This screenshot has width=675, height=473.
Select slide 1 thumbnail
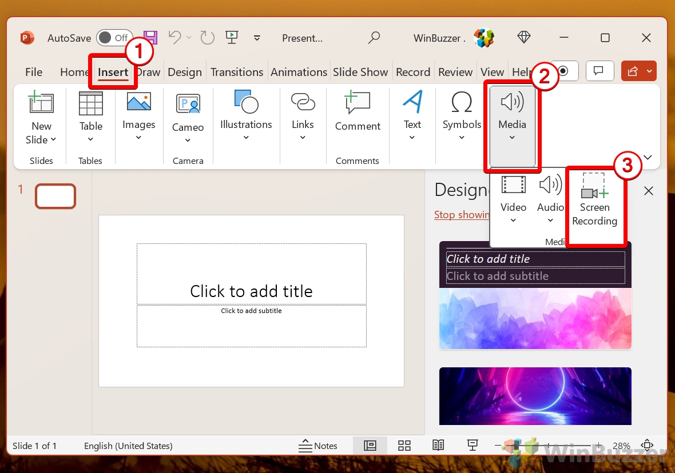click(x=55, y=196)
